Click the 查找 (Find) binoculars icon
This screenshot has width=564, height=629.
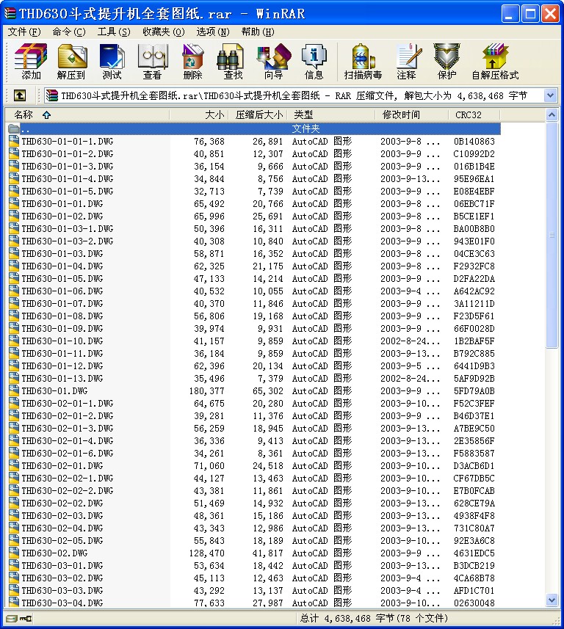click(231, 57)
